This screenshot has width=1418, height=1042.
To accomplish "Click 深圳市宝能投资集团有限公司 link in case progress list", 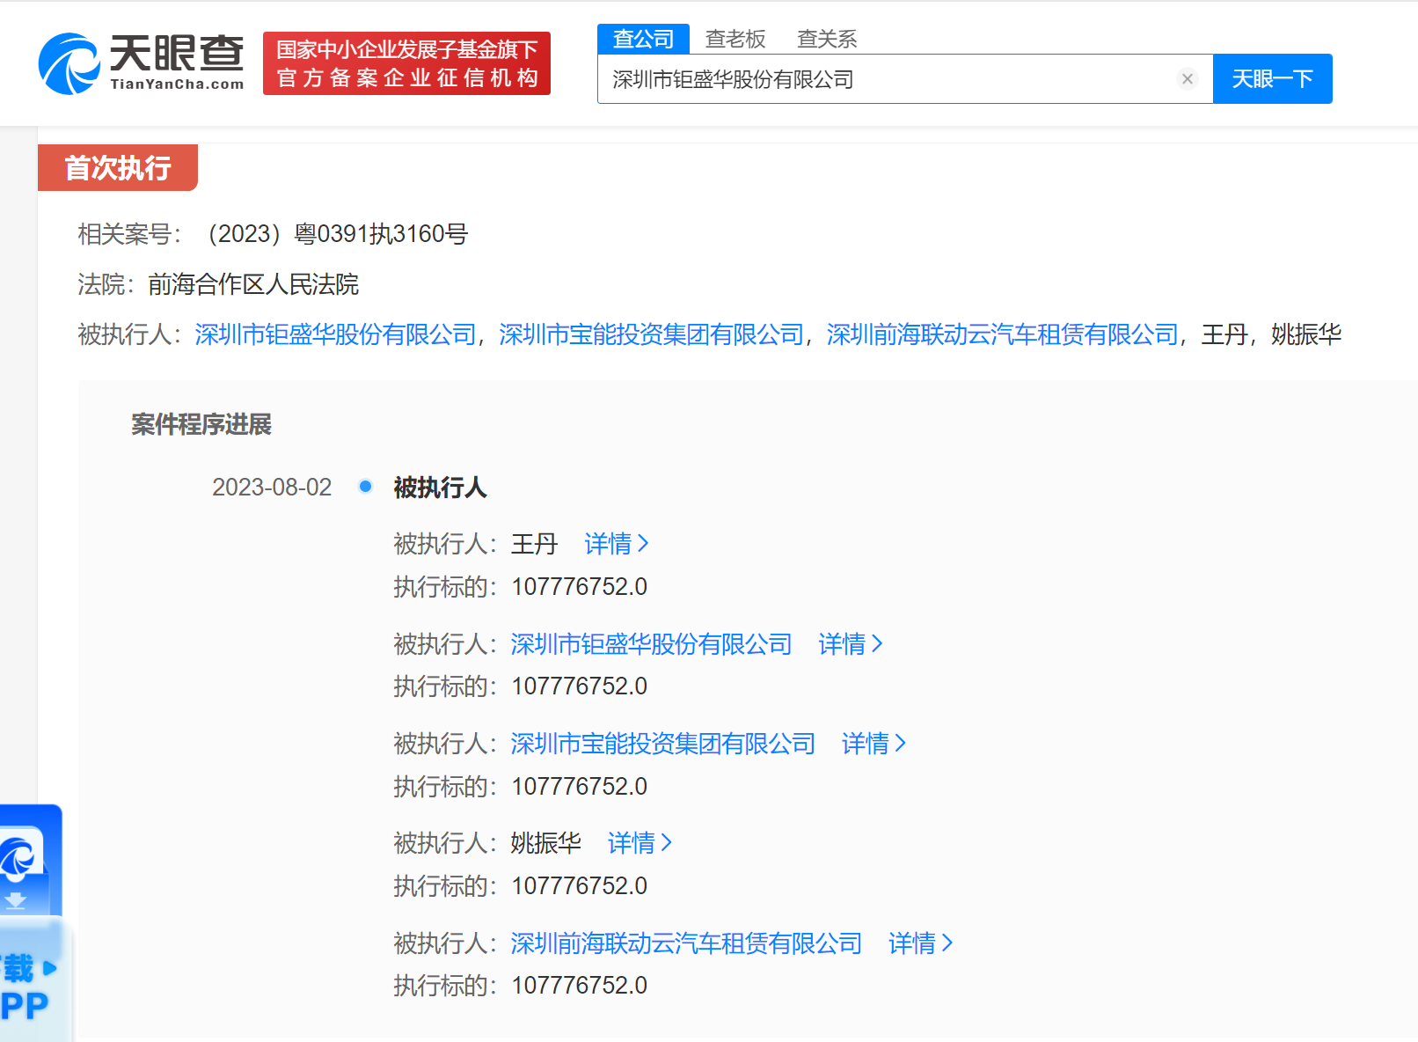I will point(662,744).
